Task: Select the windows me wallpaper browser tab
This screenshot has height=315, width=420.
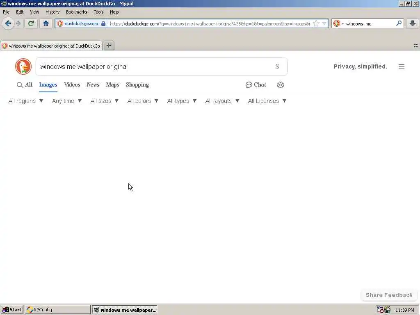Action: (51, 46)
